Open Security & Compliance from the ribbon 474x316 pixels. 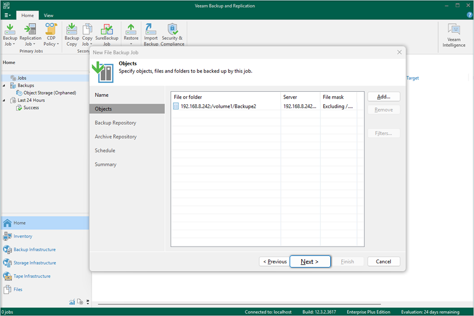[172, 35]
